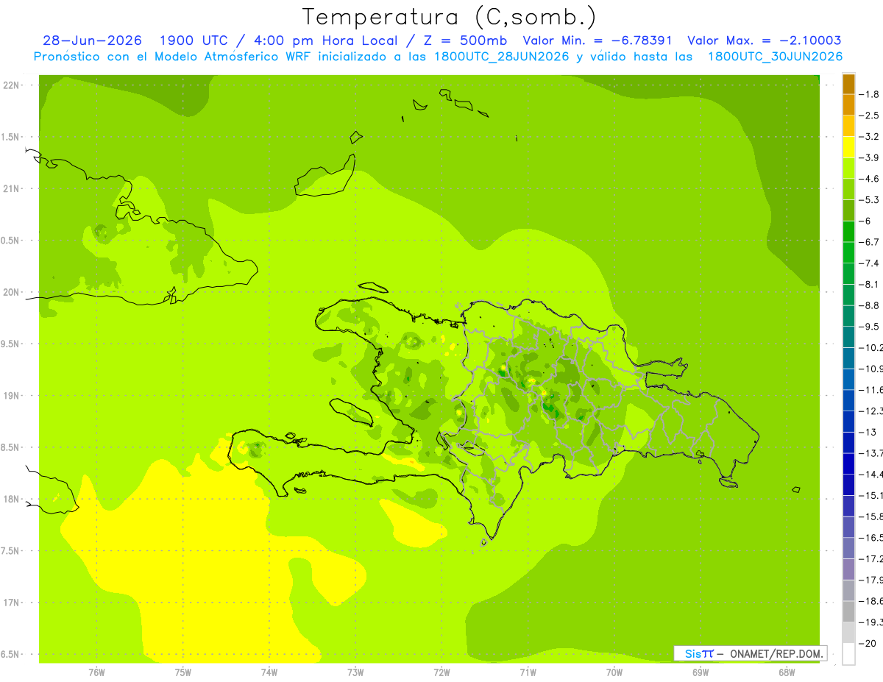Image resolution: width=883 pixels, height=682 pixels.
Task: Click the '19N' latitude axis label
Action: click(x=12, y=396)
